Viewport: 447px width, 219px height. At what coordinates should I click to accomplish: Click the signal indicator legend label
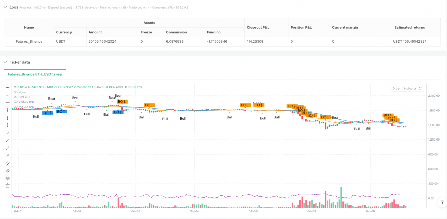22,92
